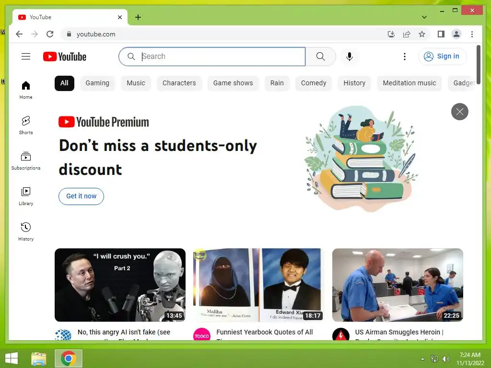Open History from the sidebar
491x368 pixels.
coord(26,232)
